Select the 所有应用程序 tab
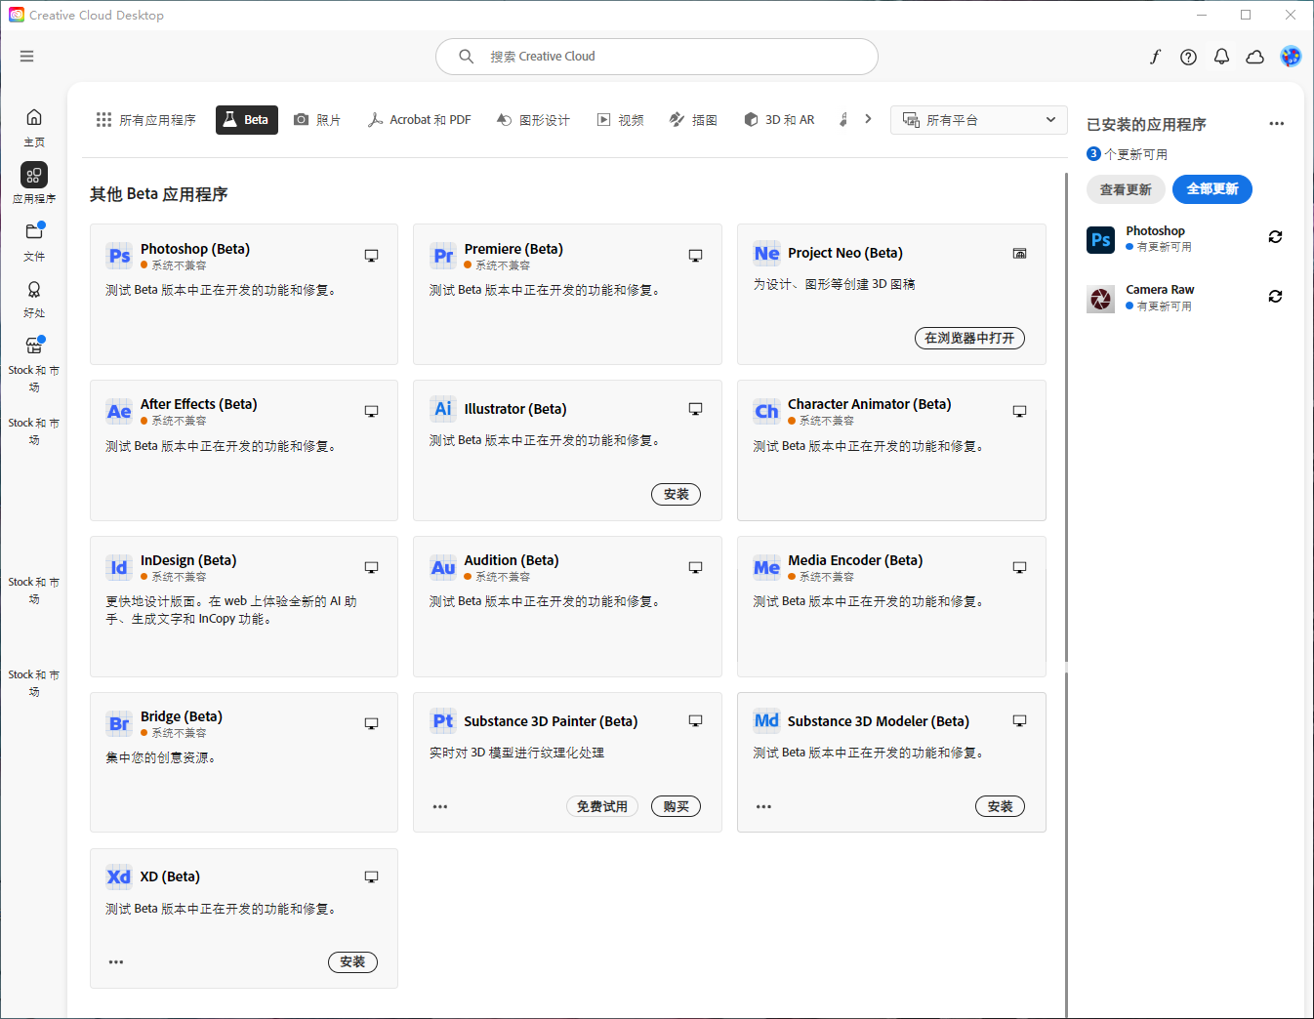 tap(145, 120)
